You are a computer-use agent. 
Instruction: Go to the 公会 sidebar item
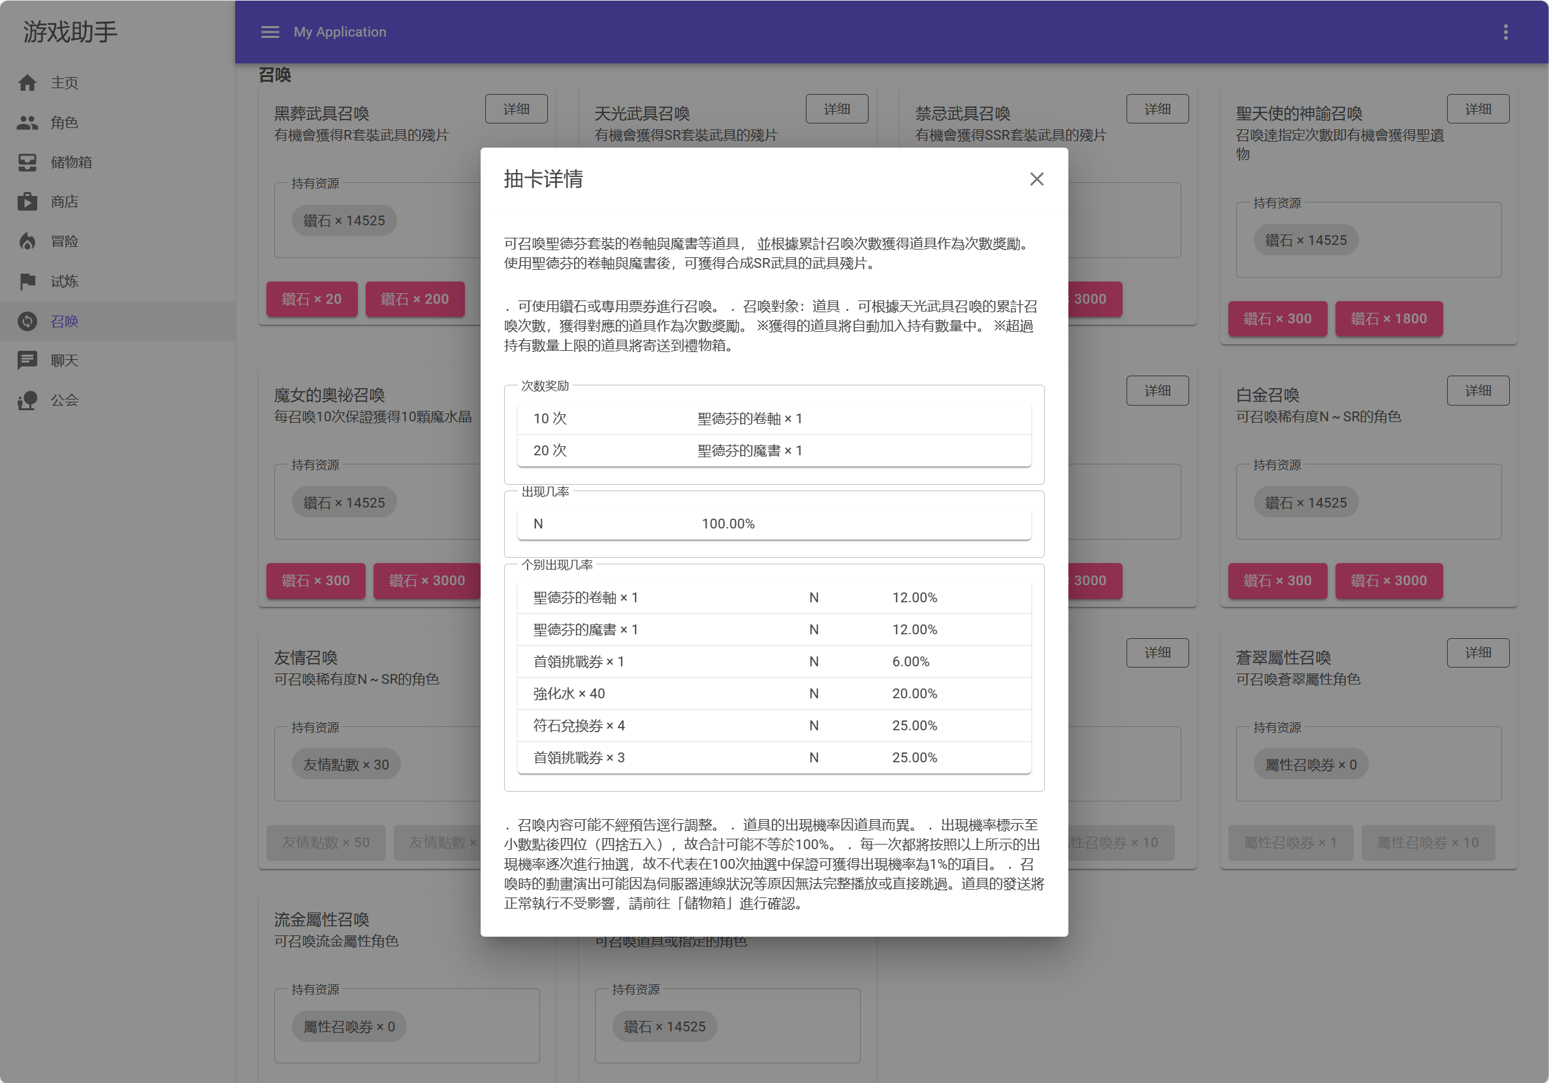tap(64, 400)
